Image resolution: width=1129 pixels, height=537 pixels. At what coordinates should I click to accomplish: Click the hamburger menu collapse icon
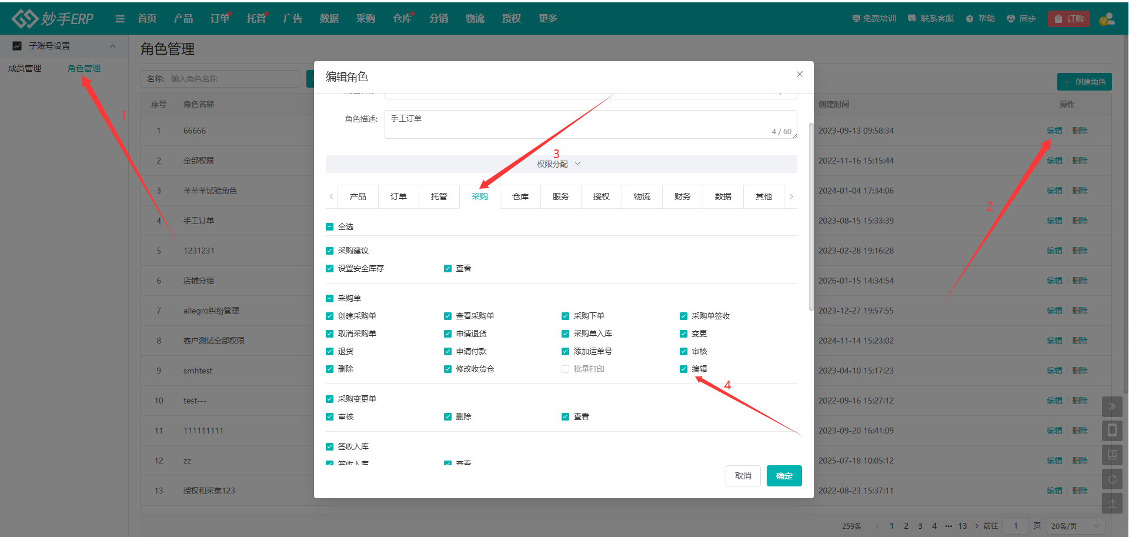(x=120, y=19)
